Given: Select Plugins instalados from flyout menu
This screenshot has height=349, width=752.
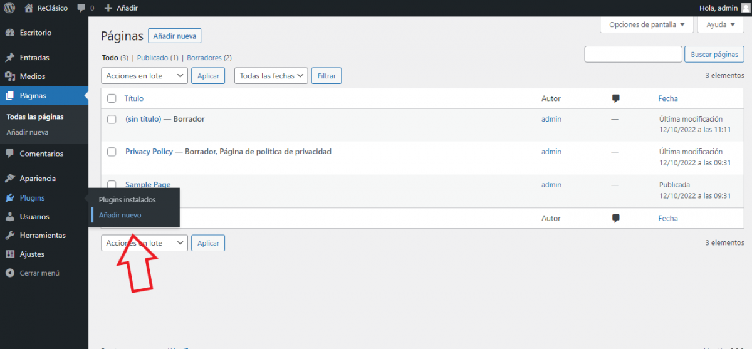Looking at the screenshot, I should point(127,200).
